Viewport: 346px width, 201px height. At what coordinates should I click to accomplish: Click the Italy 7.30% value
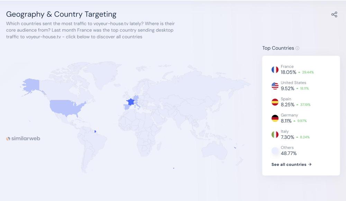point(287,137)
